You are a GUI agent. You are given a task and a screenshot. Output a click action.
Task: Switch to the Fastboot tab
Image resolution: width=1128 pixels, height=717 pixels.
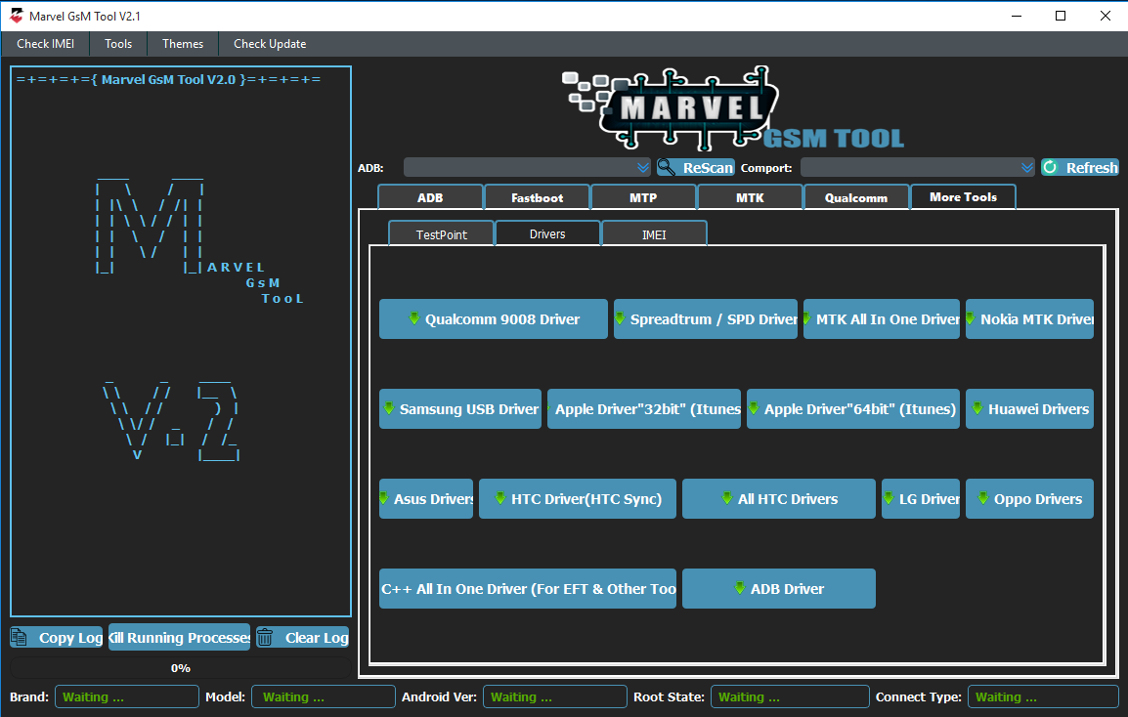click(x=538, y=197)
